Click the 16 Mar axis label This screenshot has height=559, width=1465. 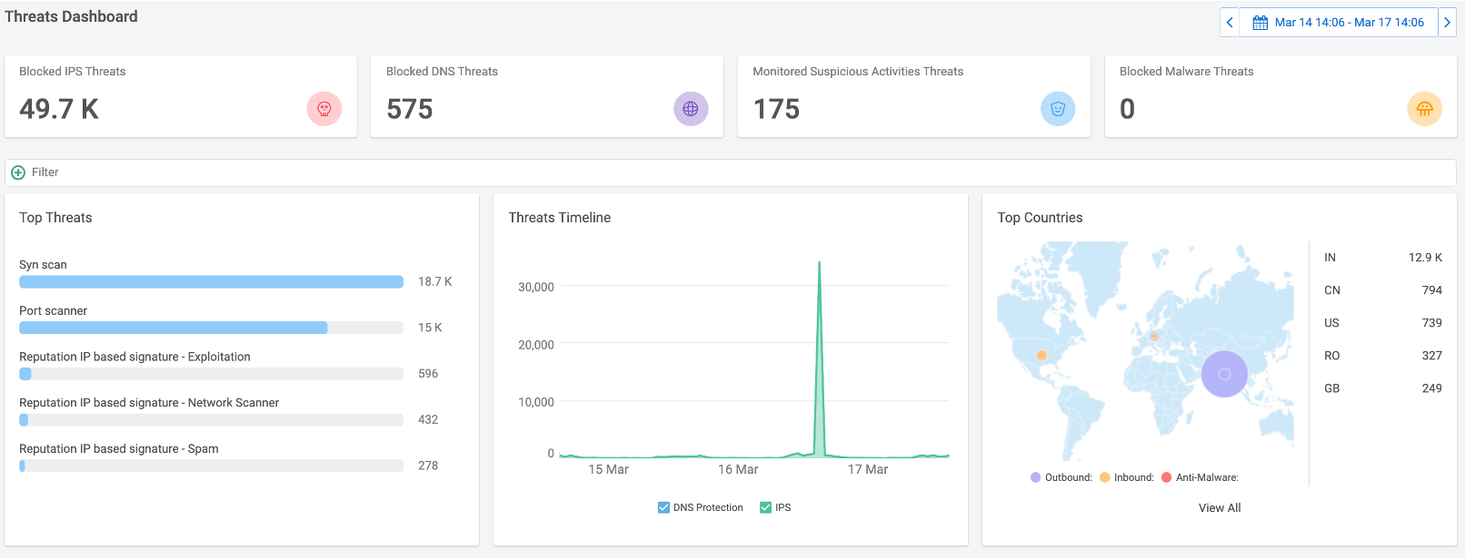pyautogui.click(x=738, y=470)
